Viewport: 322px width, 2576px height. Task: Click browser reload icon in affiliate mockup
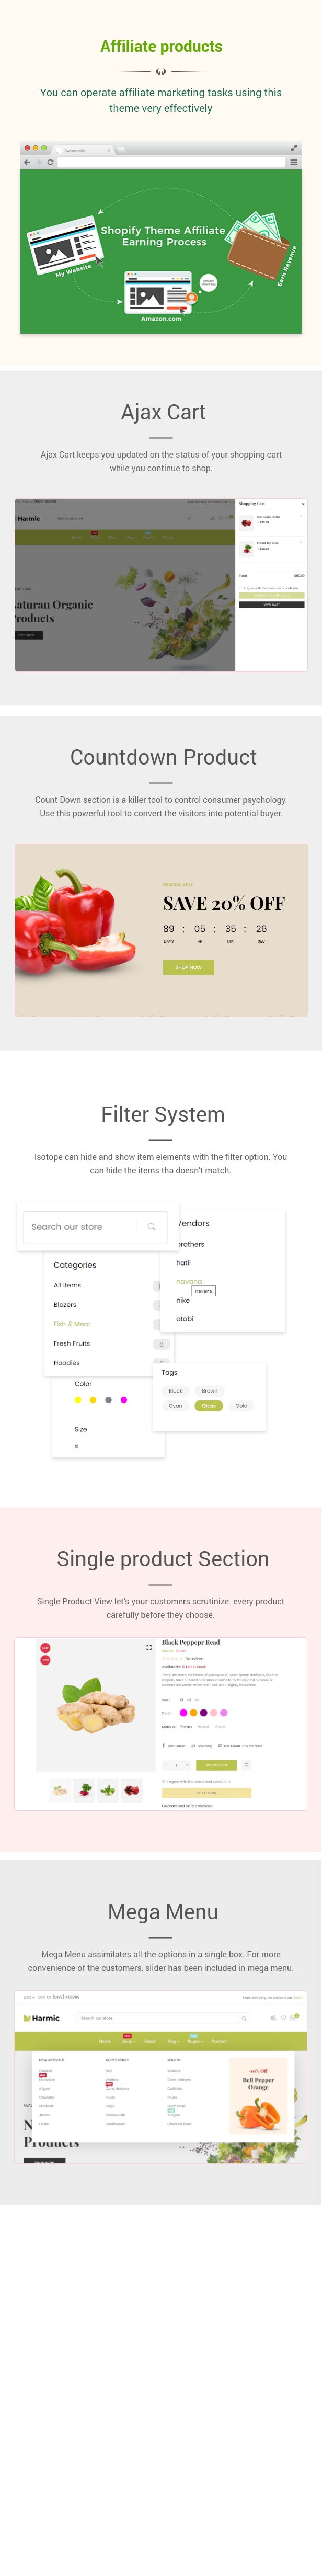(x=50, y=162)
